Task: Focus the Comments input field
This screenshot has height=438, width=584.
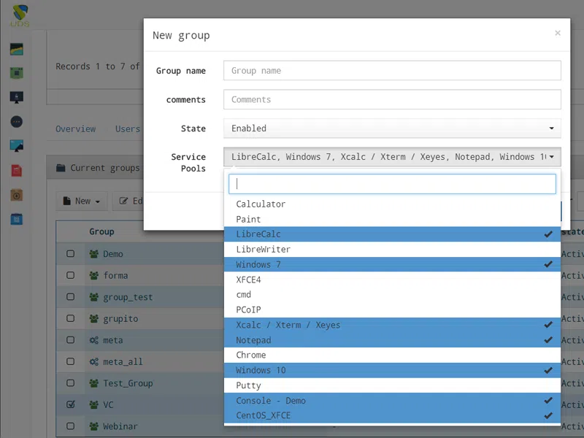Action: tap(392, 99)
